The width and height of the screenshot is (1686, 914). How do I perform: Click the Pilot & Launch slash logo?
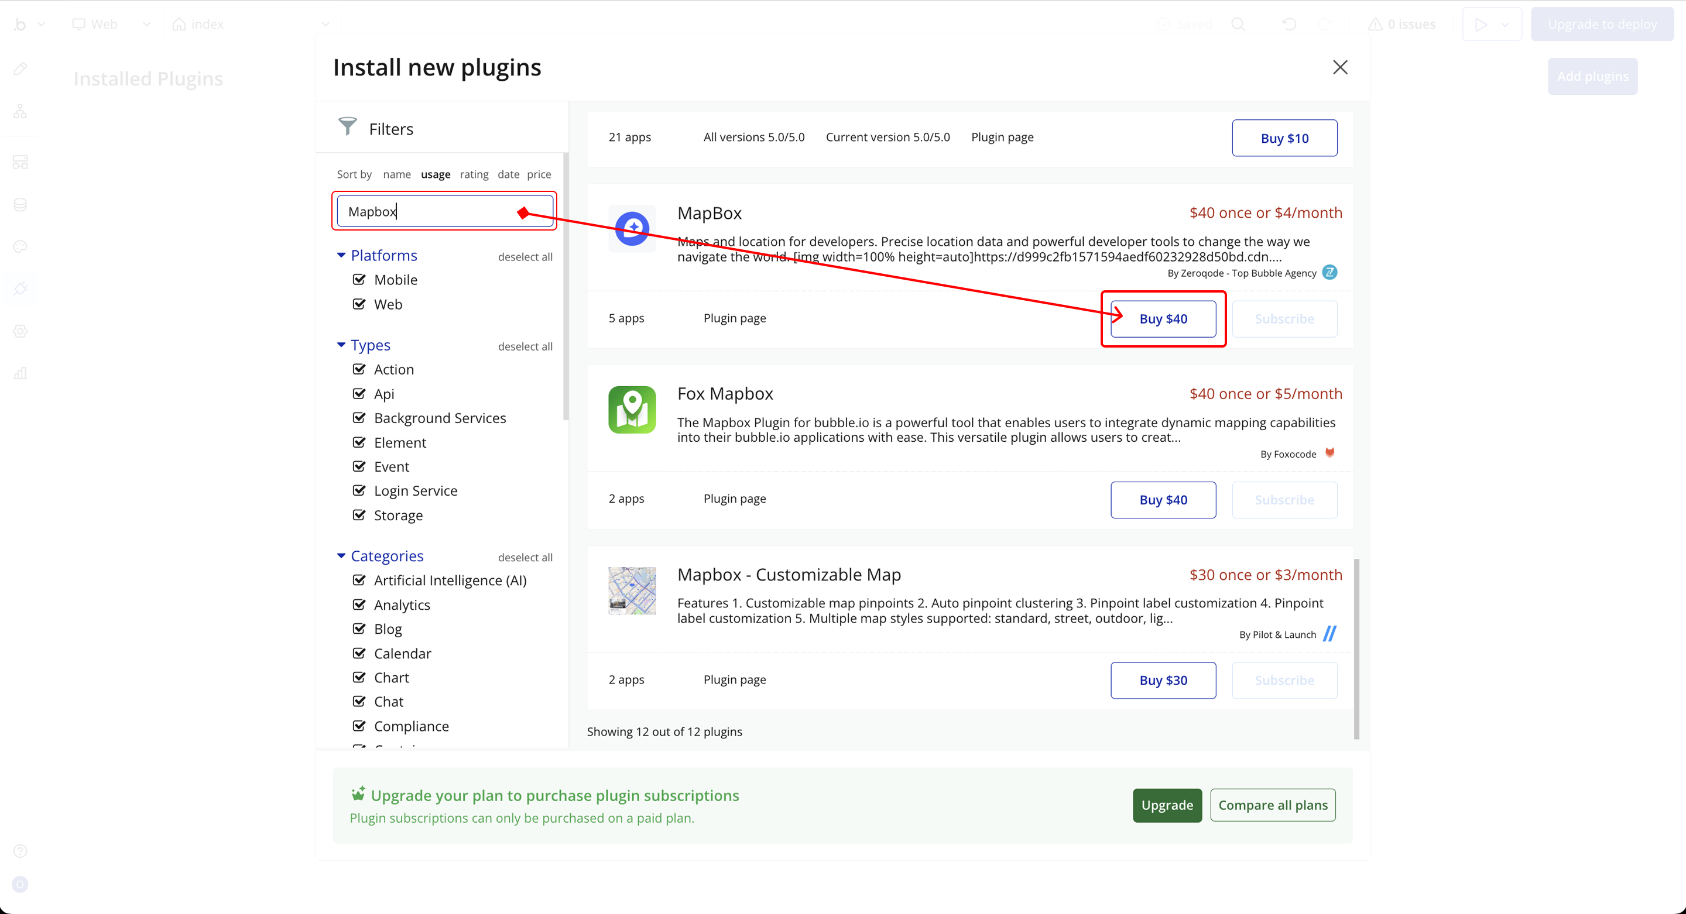pos(1329,634)
